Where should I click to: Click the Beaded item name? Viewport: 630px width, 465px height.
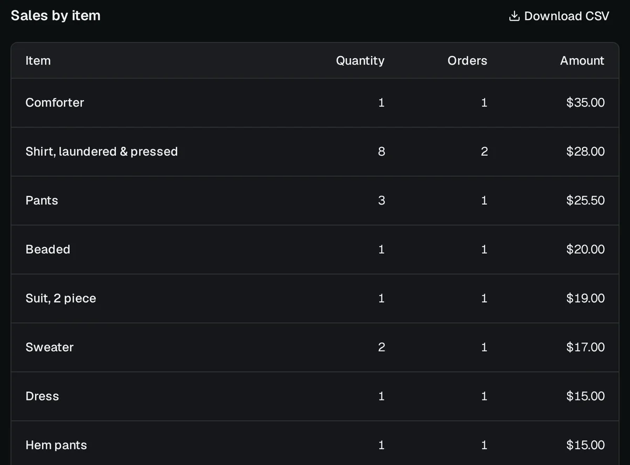48,250
